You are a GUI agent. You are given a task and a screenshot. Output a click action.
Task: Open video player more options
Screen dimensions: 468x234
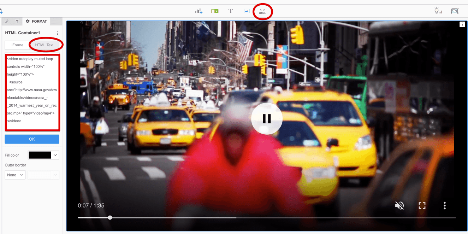click(445, 205)
